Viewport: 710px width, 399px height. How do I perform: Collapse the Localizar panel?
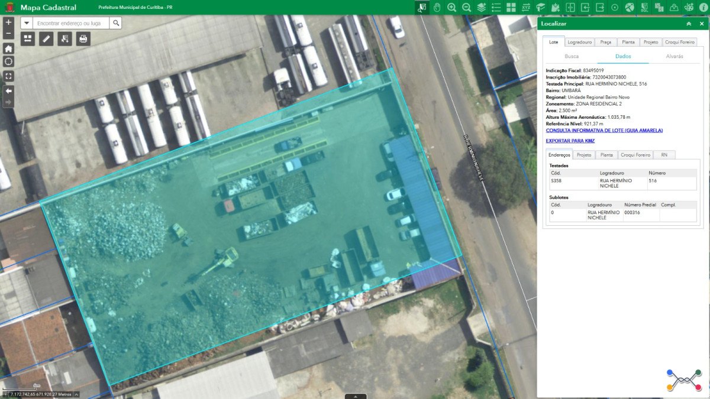point(689,24)
